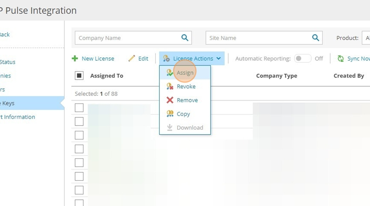Click the Site Name search magnifier icon
This screenshot has height=206, width=370.
point(315,38)
